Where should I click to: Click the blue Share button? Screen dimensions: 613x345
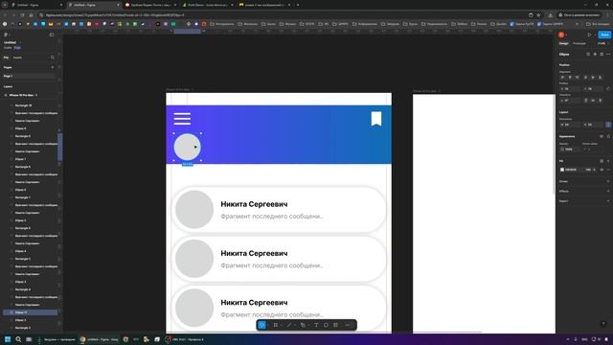pyautogui.click(x=604, y=34)
